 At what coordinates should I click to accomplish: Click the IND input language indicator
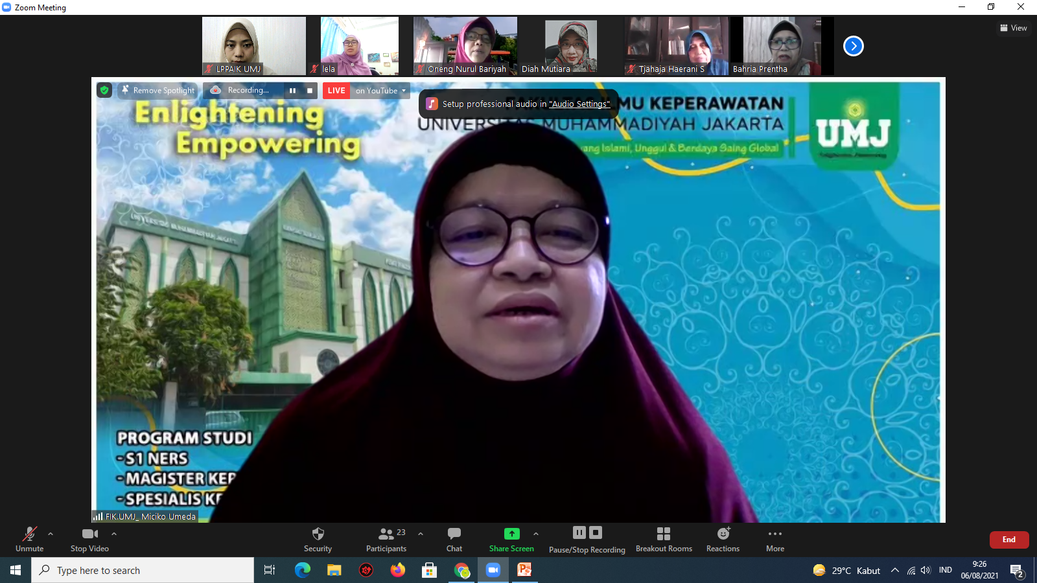[946, 570]
